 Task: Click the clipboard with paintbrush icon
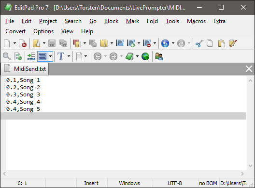(x=233, y=43)
